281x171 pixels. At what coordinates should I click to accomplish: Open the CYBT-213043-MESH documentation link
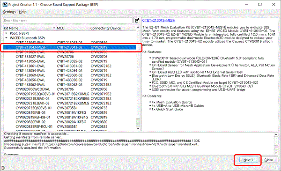(x=159, y=20)
